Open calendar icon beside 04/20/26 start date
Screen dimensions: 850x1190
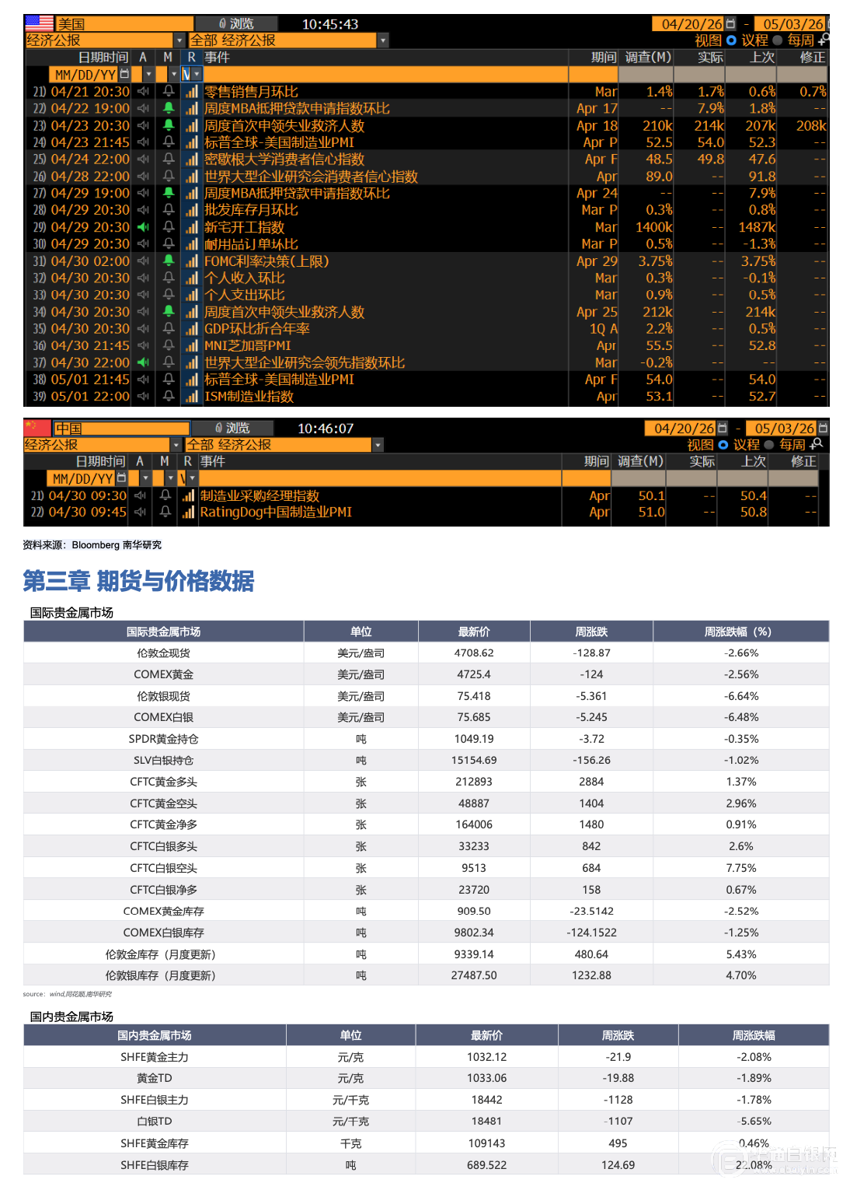[730, 24]
